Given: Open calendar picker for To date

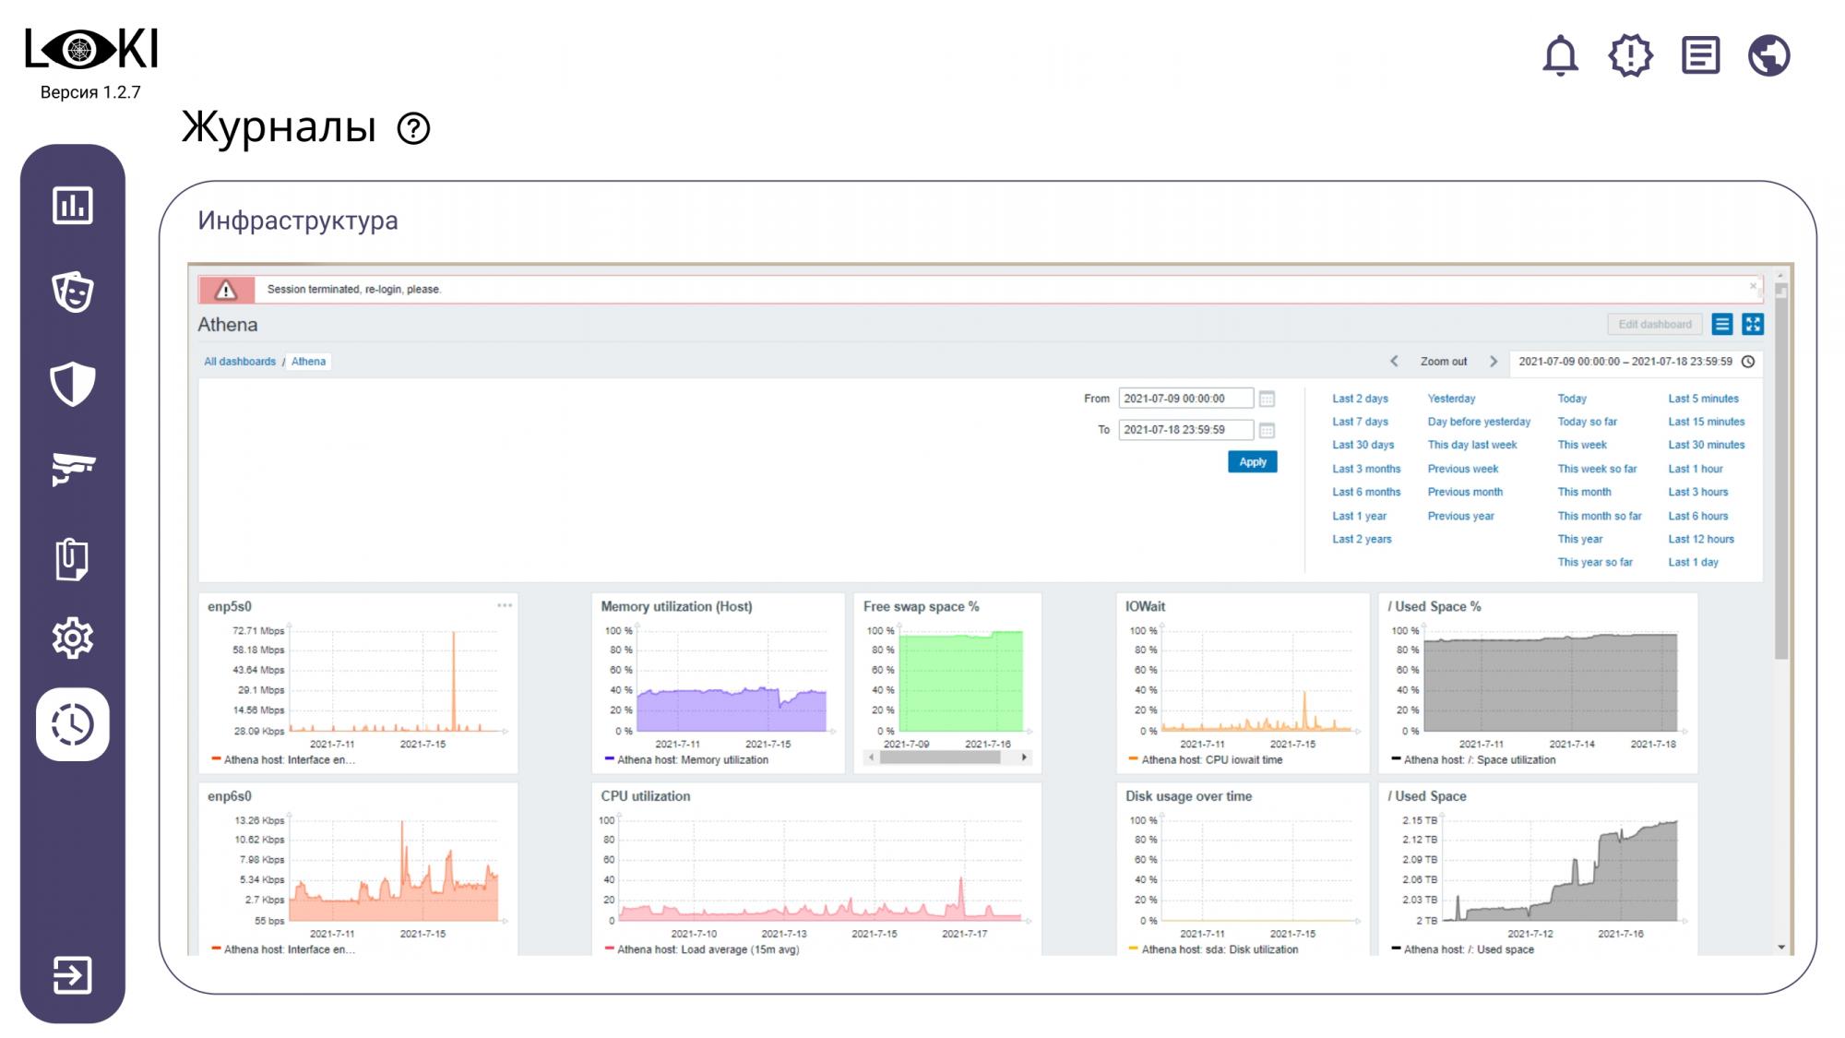Looking at the screenshot, I should click(1267, 430).
